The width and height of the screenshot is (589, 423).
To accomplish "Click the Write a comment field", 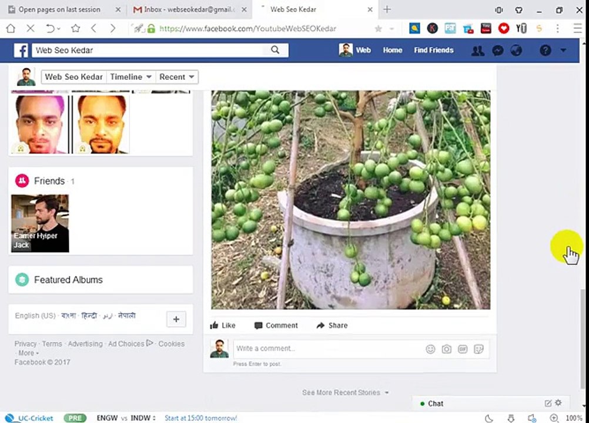I will tap(329, 349).
